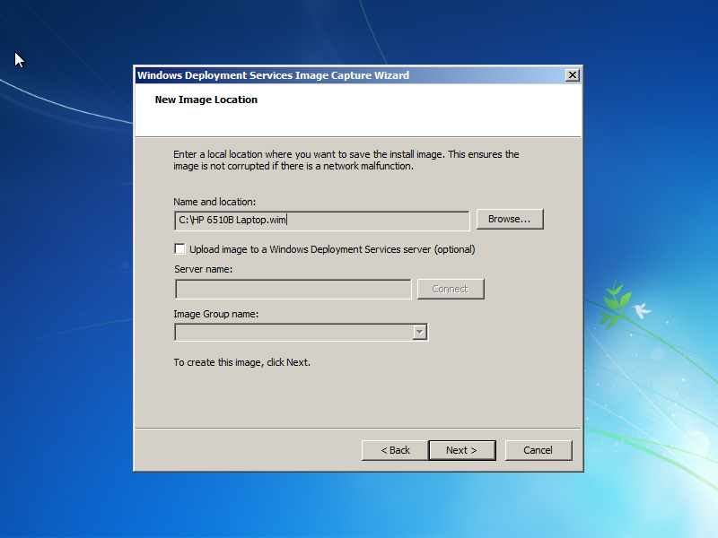Viewport: 718px width, 538px height.
Task: Click the Connect button
Action: tap(451, 289)
